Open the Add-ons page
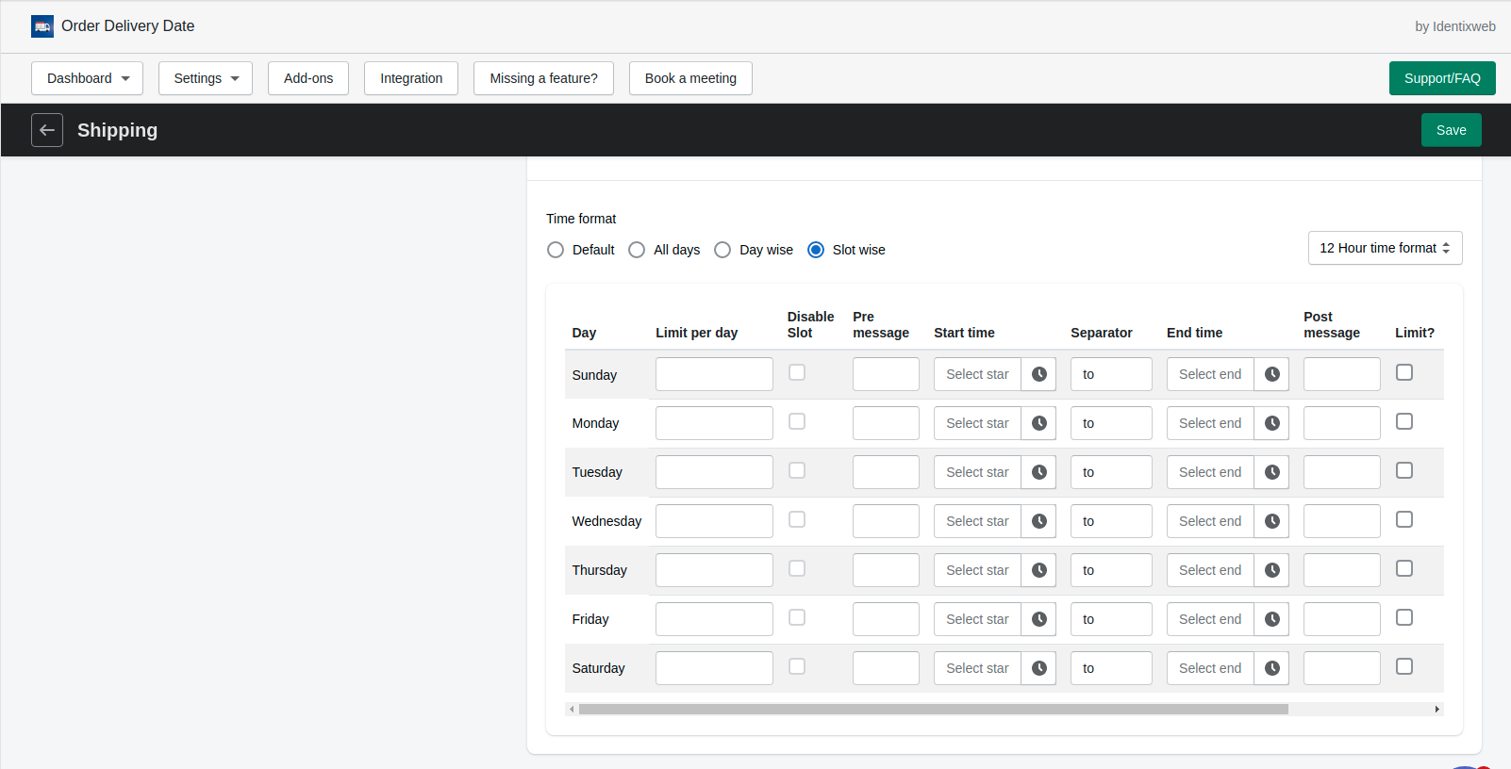Image resolution: width=1511 pixels, height=769 pixels. (308, 78)
